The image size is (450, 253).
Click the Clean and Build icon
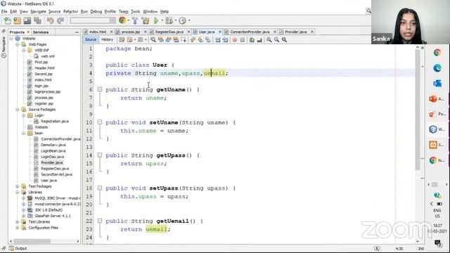pos(146,20)
